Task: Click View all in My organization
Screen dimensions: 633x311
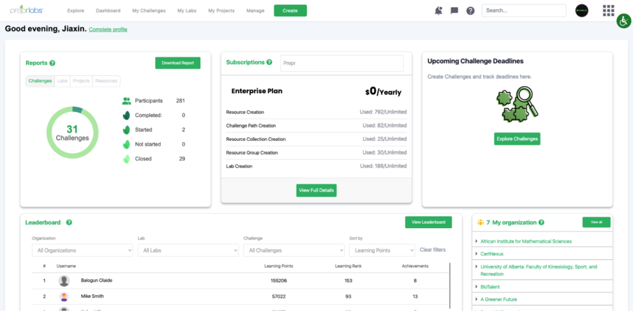Action: tap(597, 222)
